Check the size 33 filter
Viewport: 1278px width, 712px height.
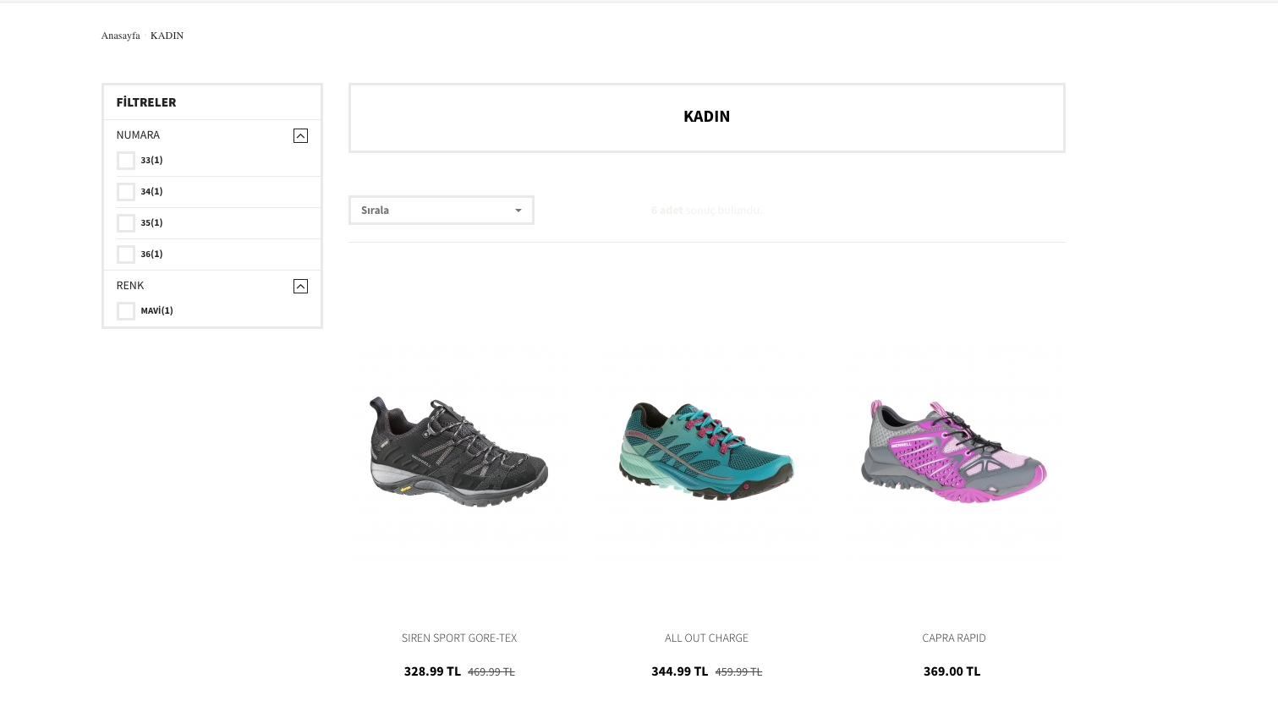point(126,161)
